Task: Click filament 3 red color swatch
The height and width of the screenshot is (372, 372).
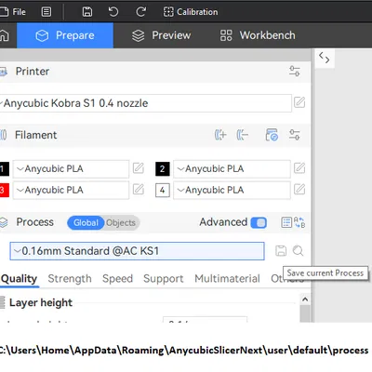Action: [x=5, y=190]
